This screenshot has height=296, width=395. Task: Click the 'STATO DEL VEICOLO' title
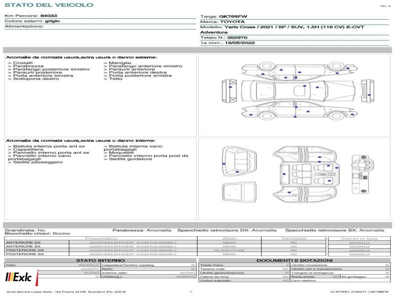point(49,5)
